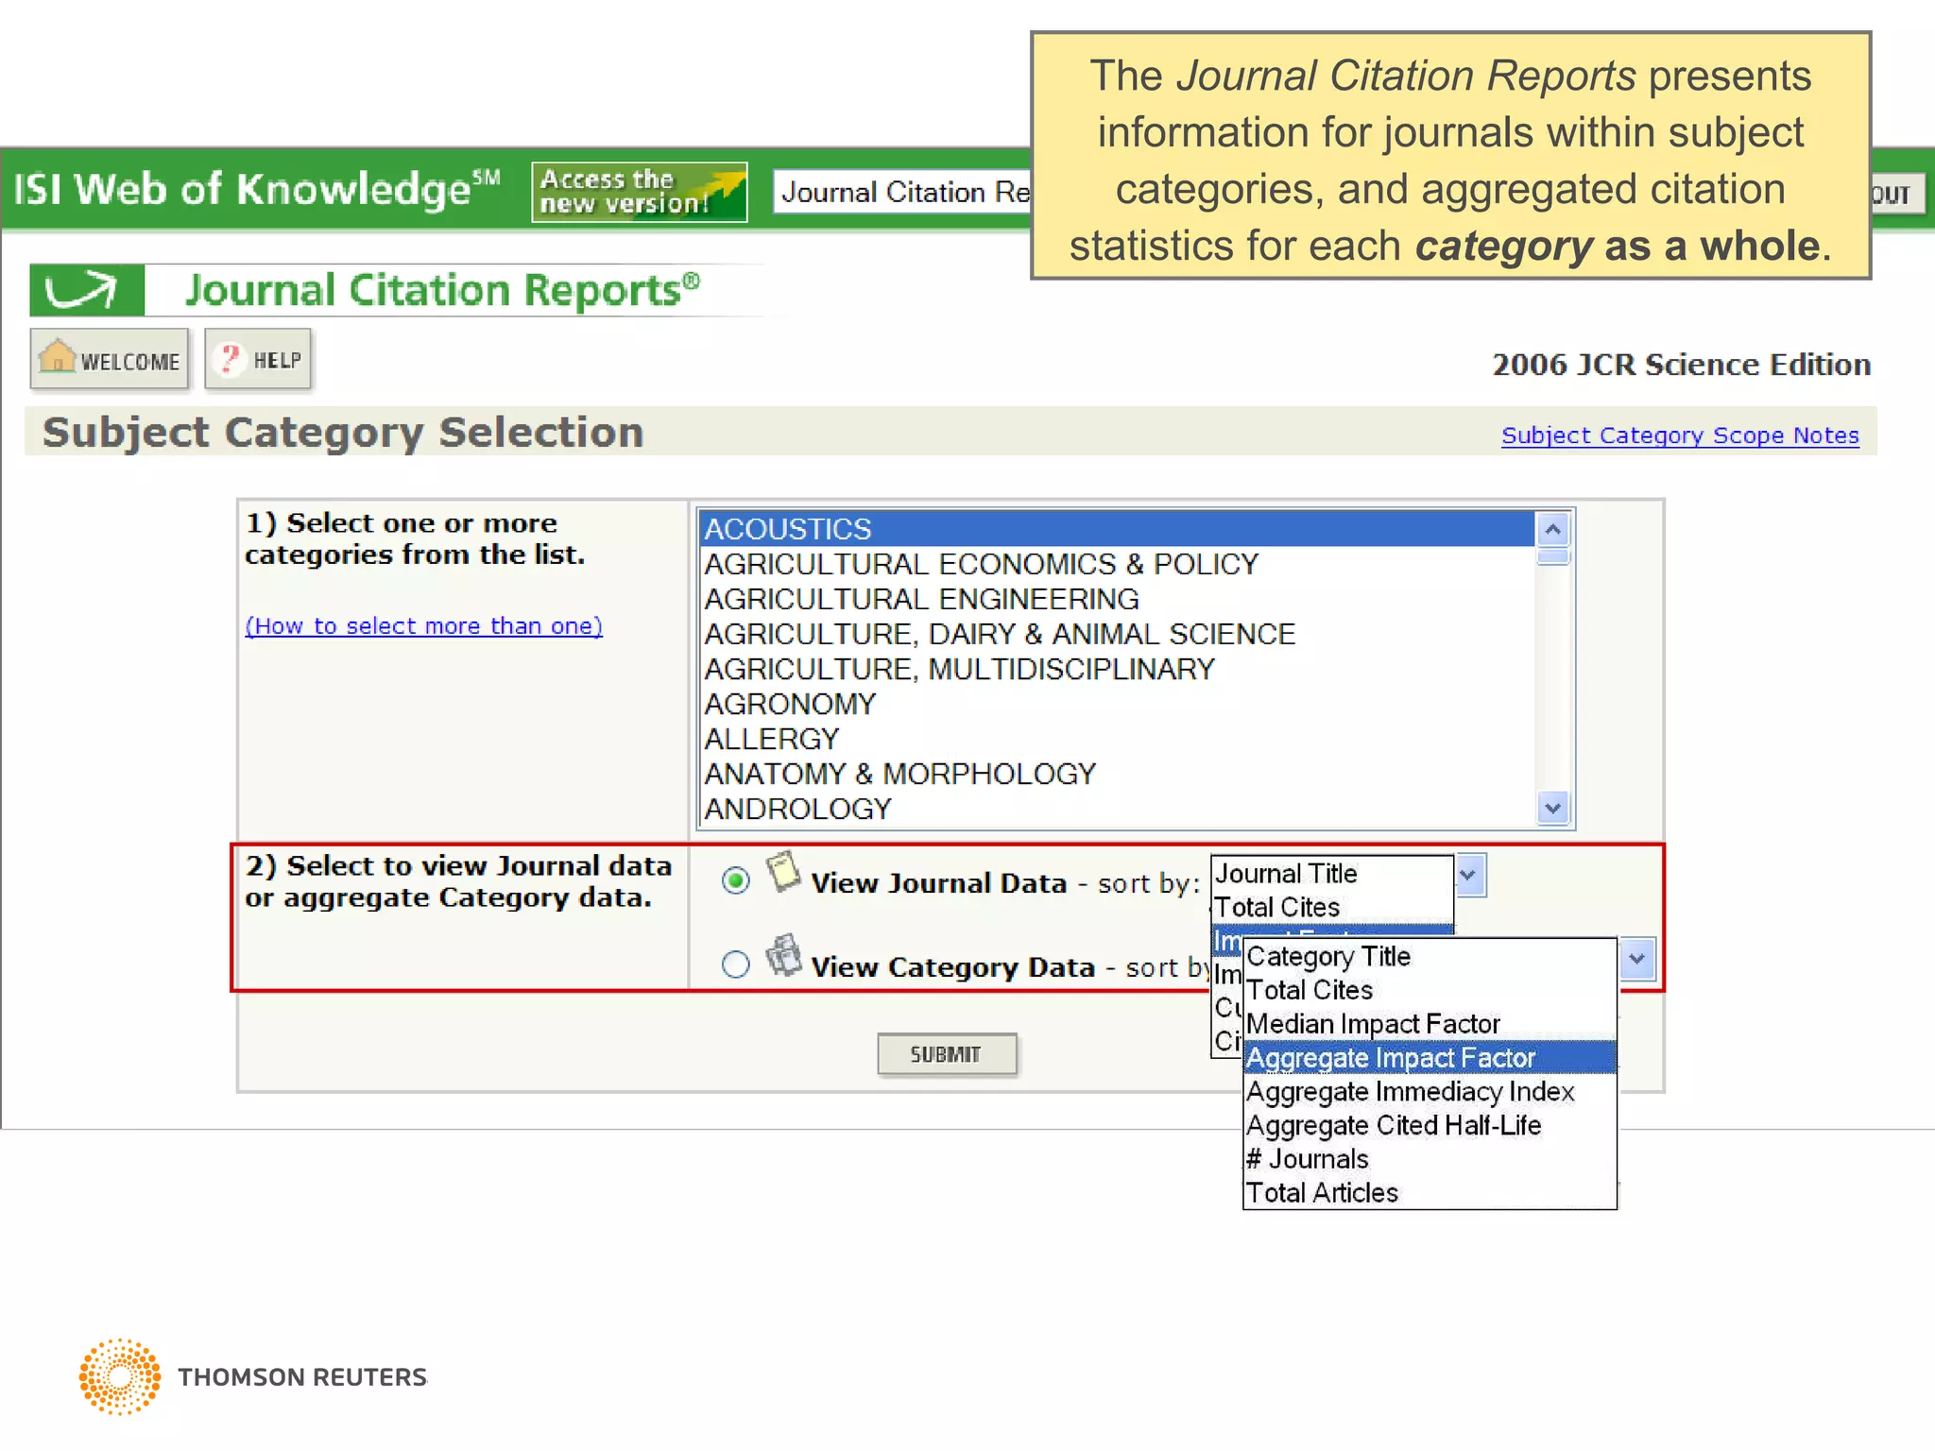This screenshot has width=1935, height=1451.
Task: Choose Category Title sort option
Action: coord(1430,957)
